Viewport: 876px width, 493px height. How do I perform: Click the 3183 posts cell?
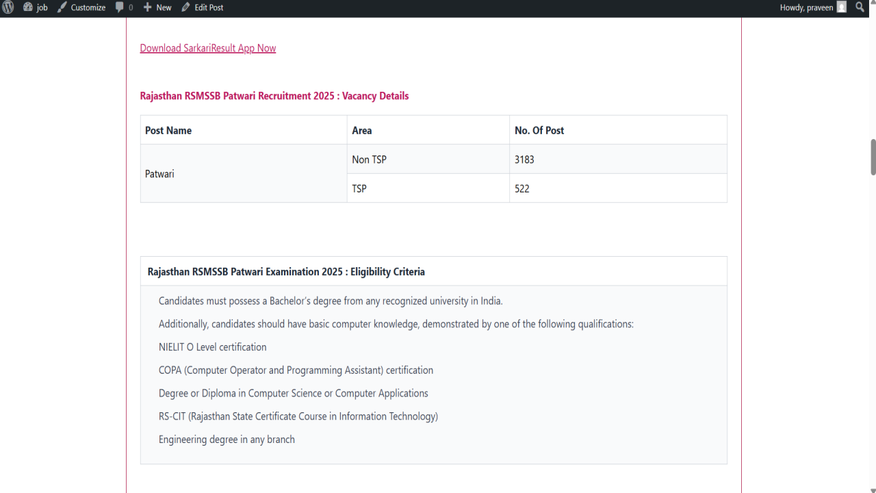[x=618, y=160]
